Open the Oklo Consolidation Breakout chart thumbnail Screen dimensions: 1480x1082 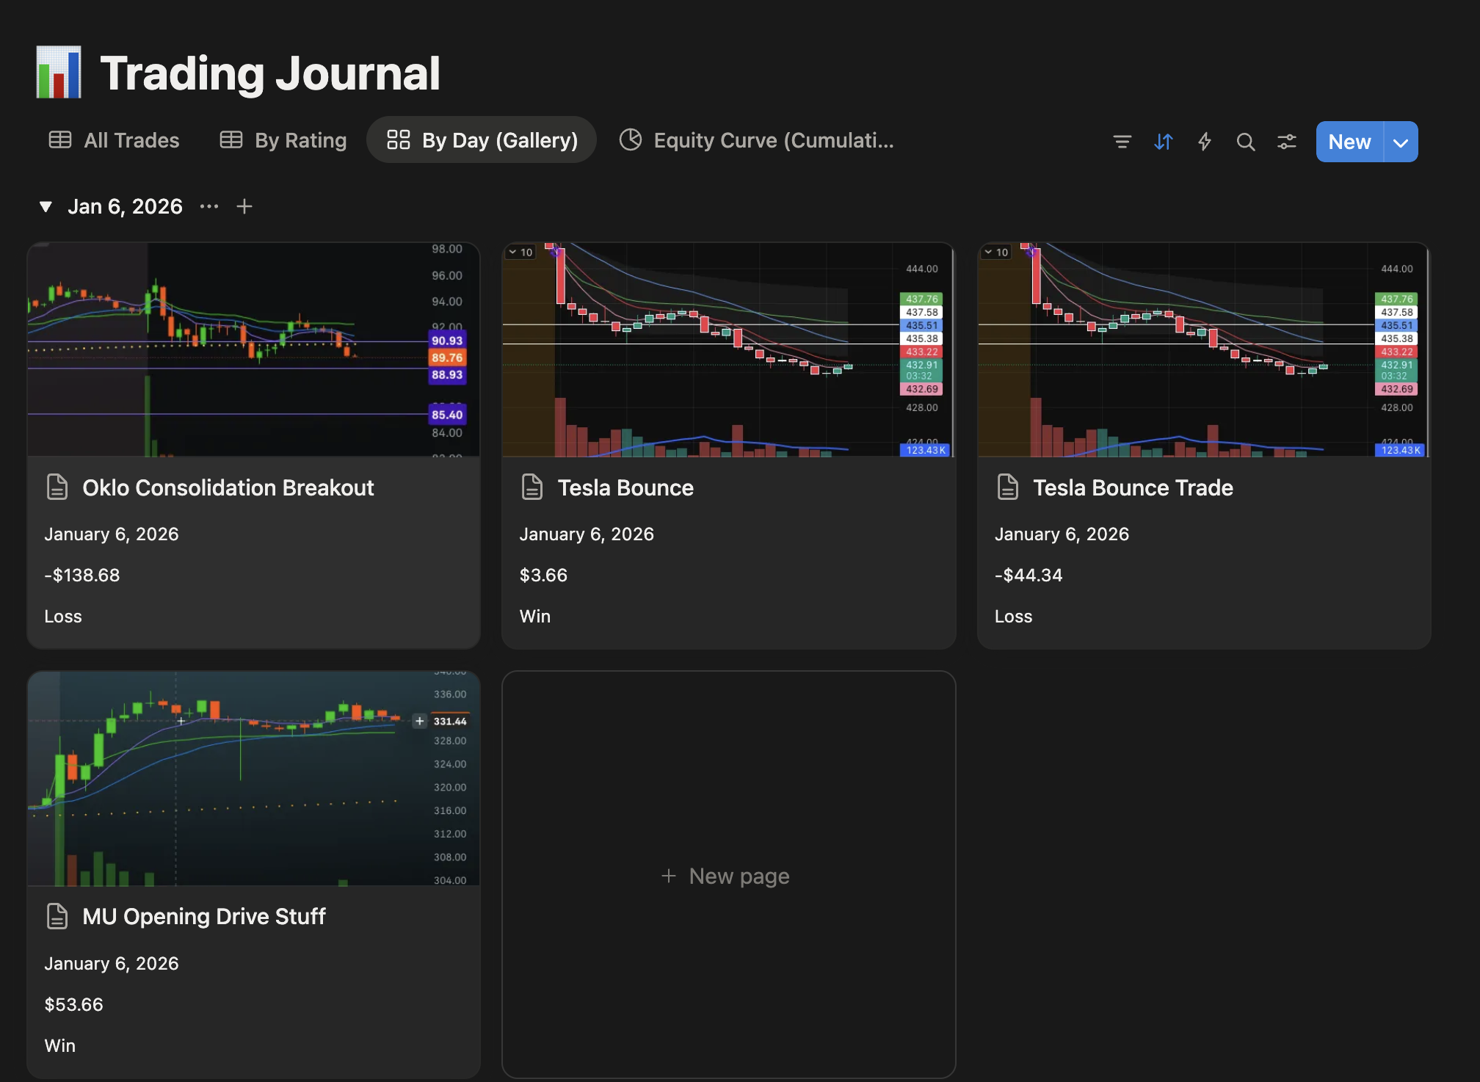coord(253,349)
